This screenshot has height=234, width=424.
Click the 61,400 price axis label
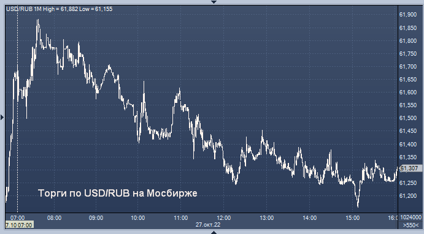click(x=408, y=145)
